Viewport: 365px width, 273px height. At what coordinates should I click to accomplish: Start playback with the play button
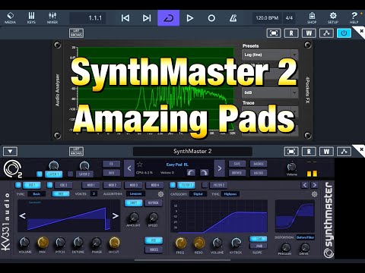(x=190, y=18)
